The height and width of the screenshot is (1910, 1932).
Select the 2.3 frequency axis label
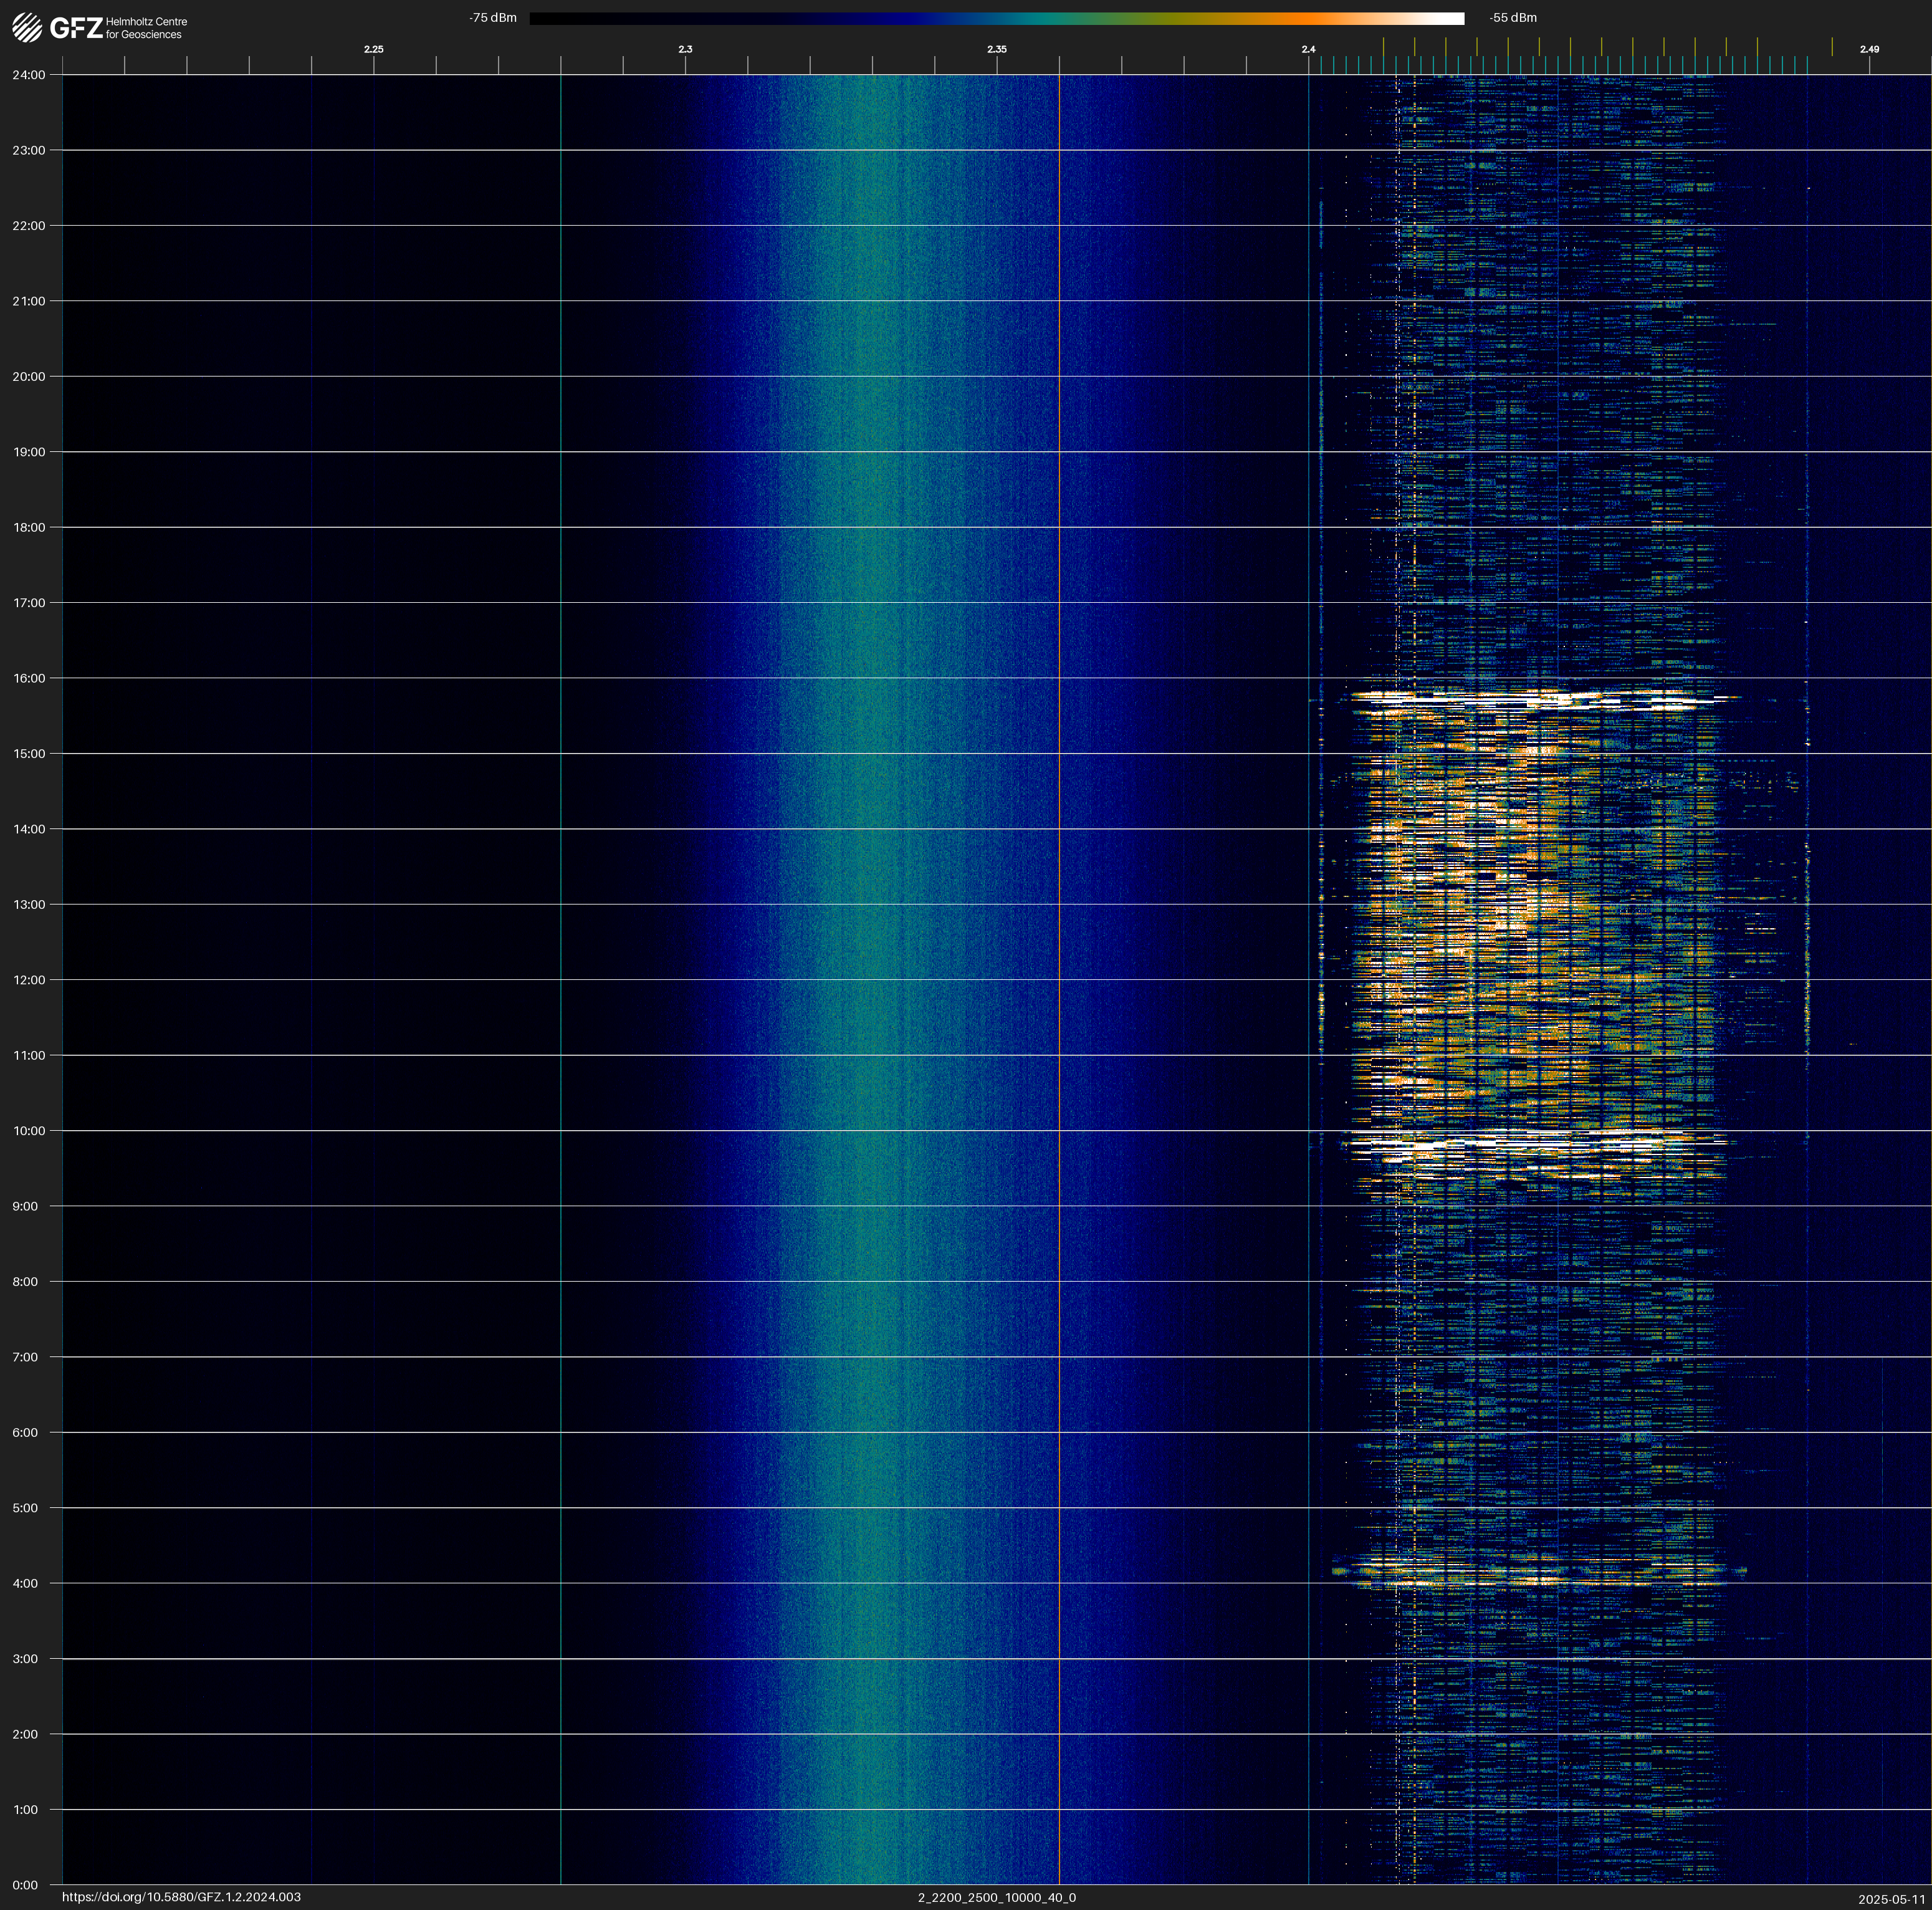coord(685,49)
